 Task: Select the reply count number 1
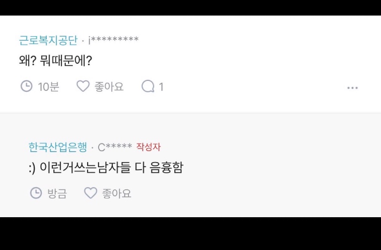point(161,87)
